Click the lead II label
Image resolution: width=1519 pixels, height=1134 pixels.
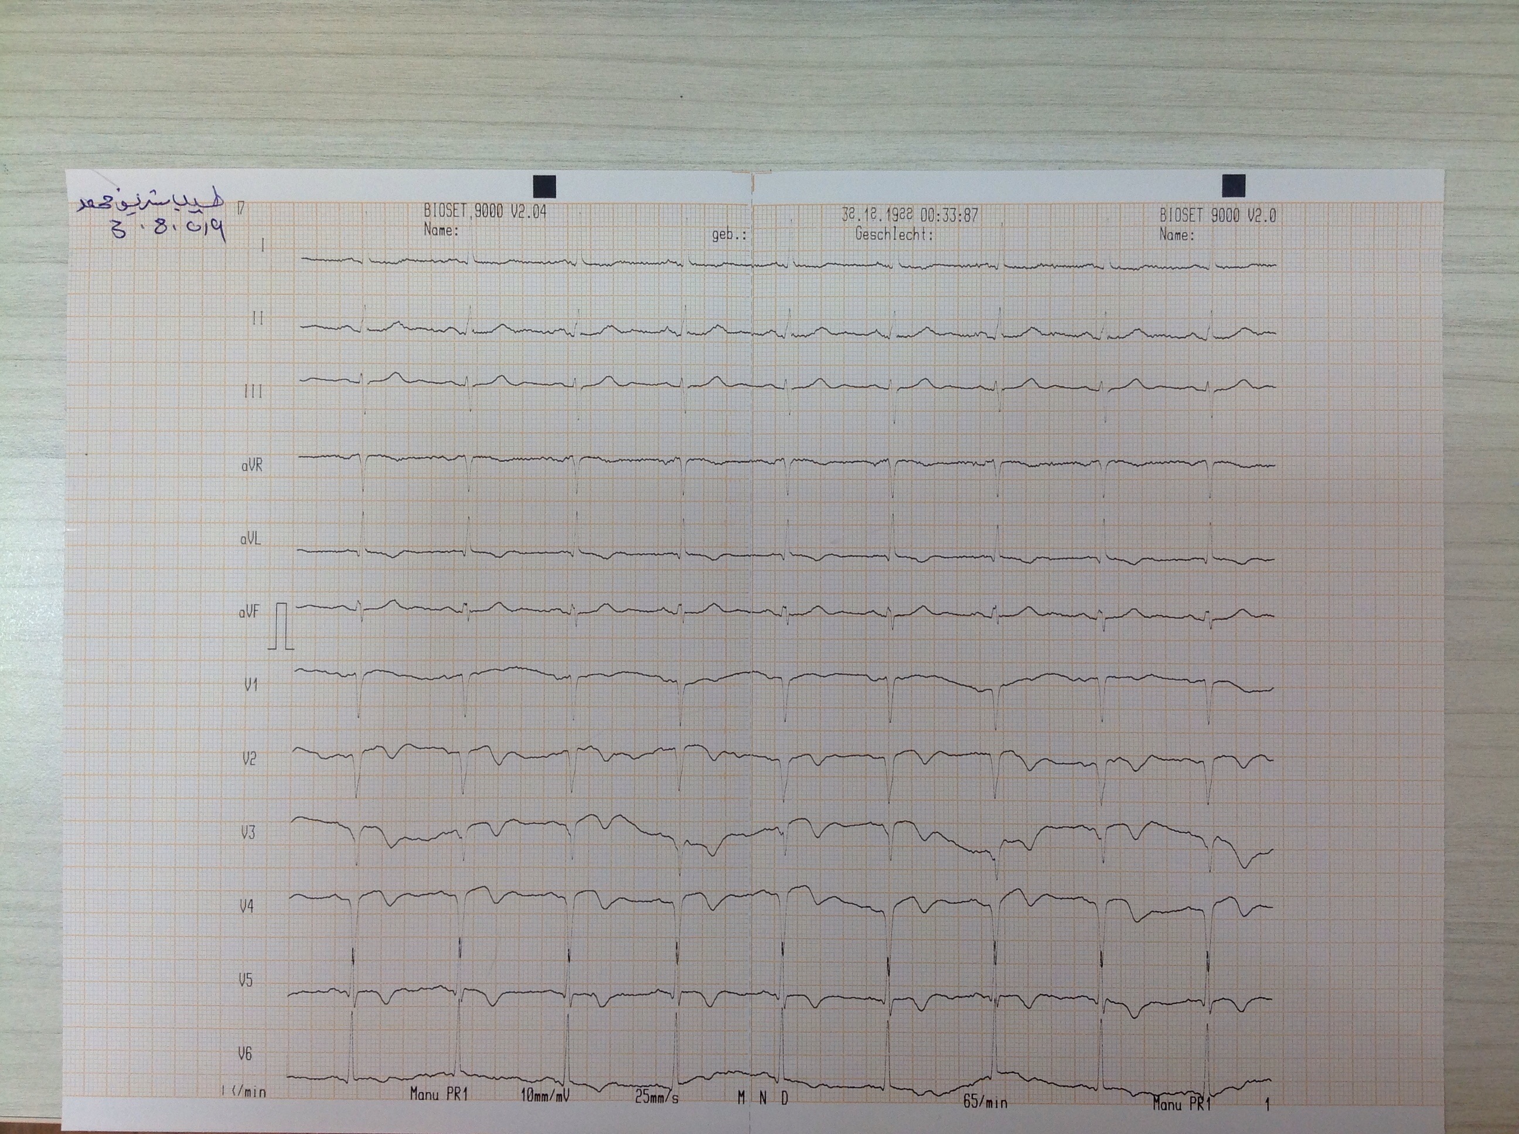click(x=258, y=319)
